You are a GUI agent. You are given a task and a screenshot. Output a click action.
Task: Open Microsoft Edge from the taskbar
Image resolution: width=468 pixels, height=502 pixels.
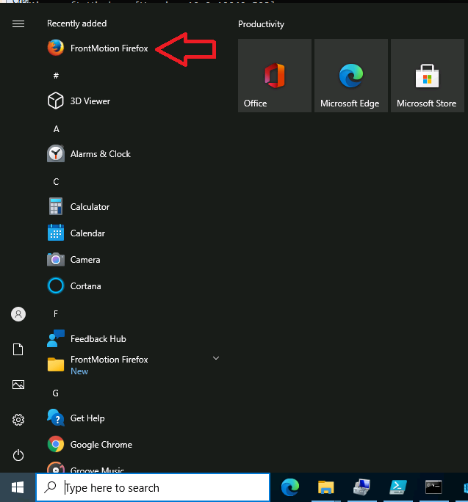tap(290, 487)
